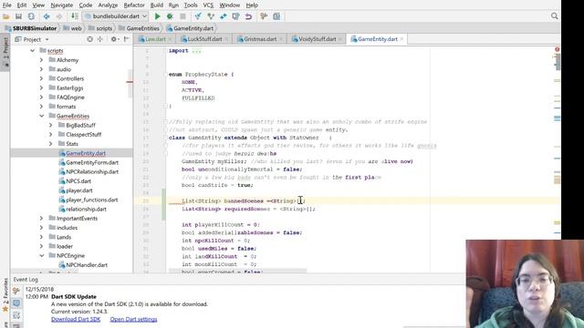
Task: Click the VCS Commit icon
Action: [211, 16]
